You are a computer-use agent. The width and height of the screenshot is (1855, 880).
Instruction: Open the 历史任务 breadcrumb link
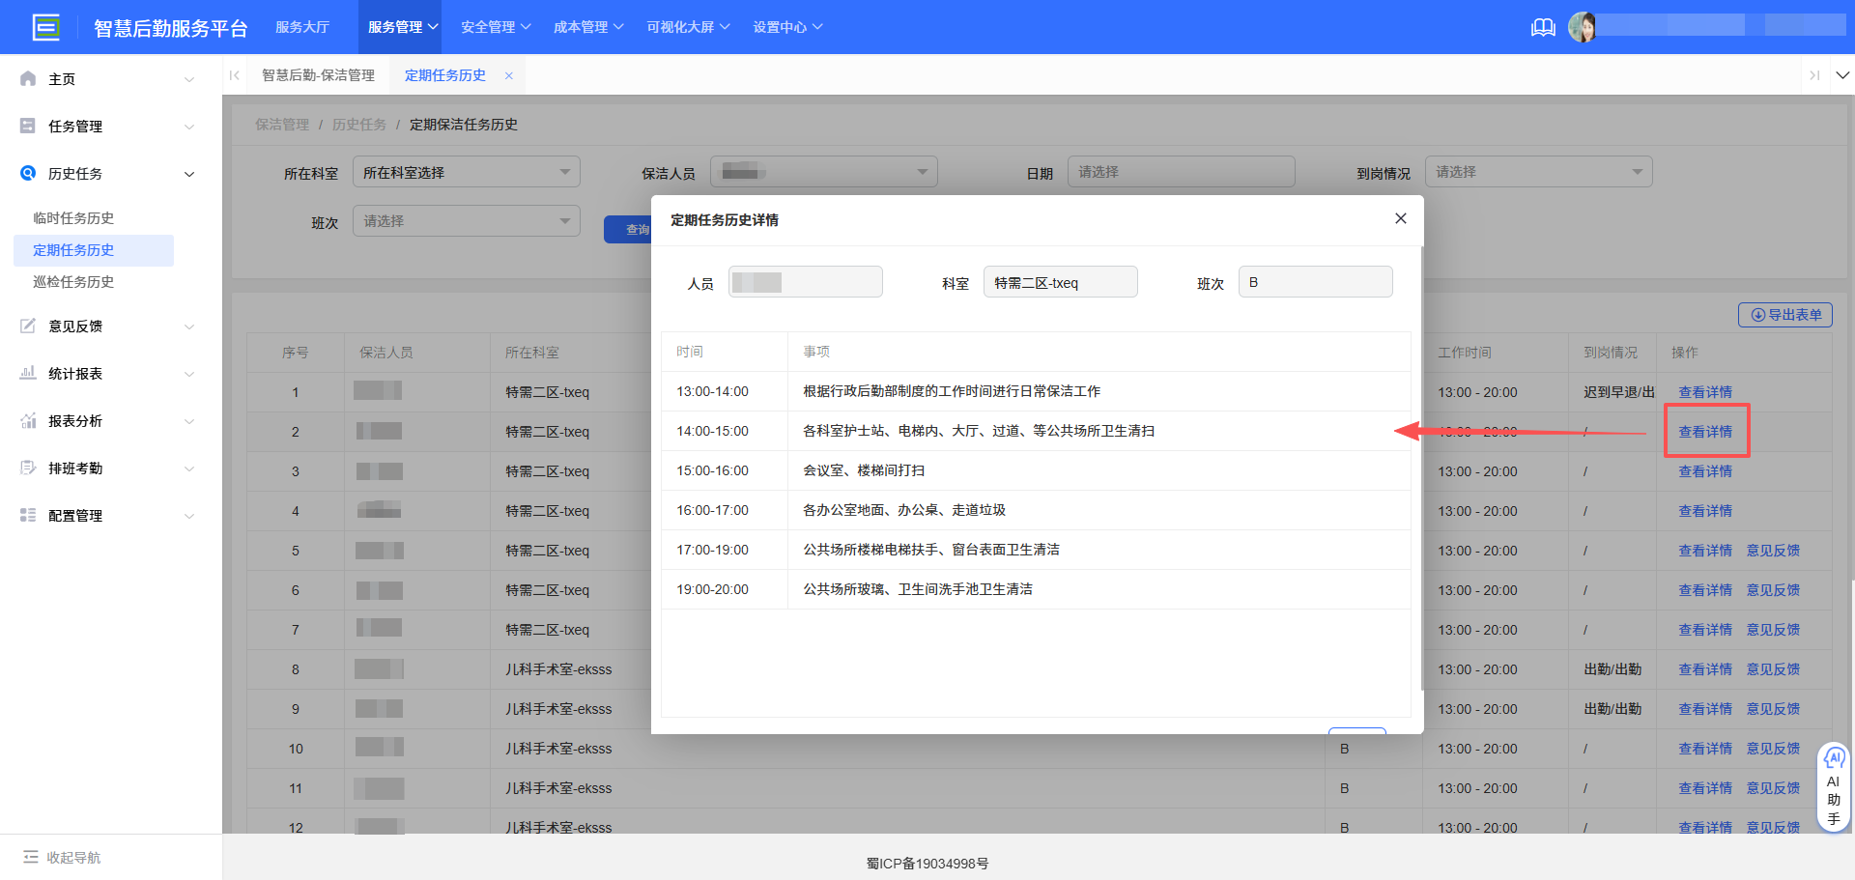coord(358,124)
